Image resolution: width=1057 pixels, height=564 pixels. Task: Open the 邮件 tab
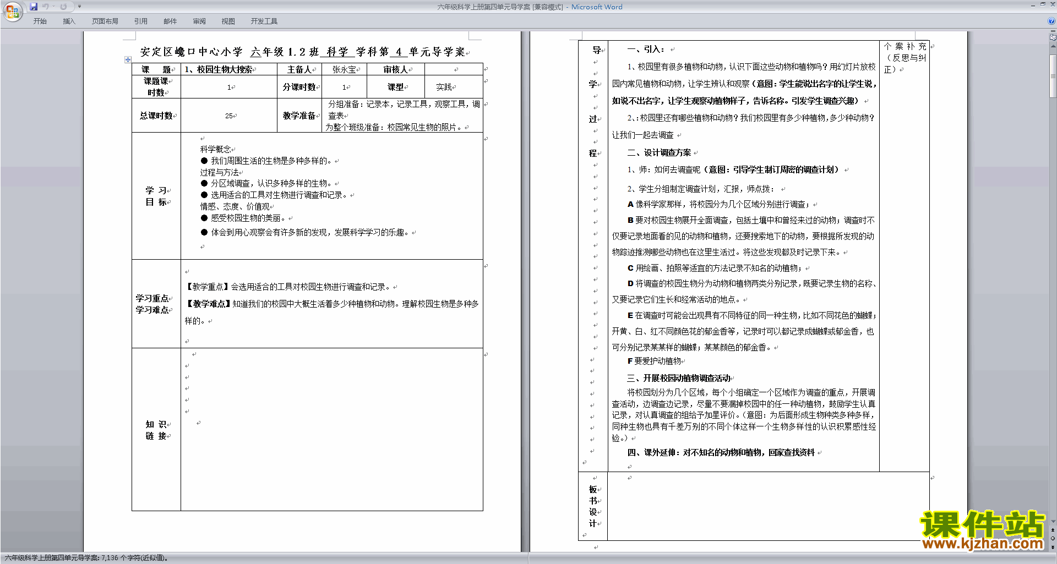point(170,21)
